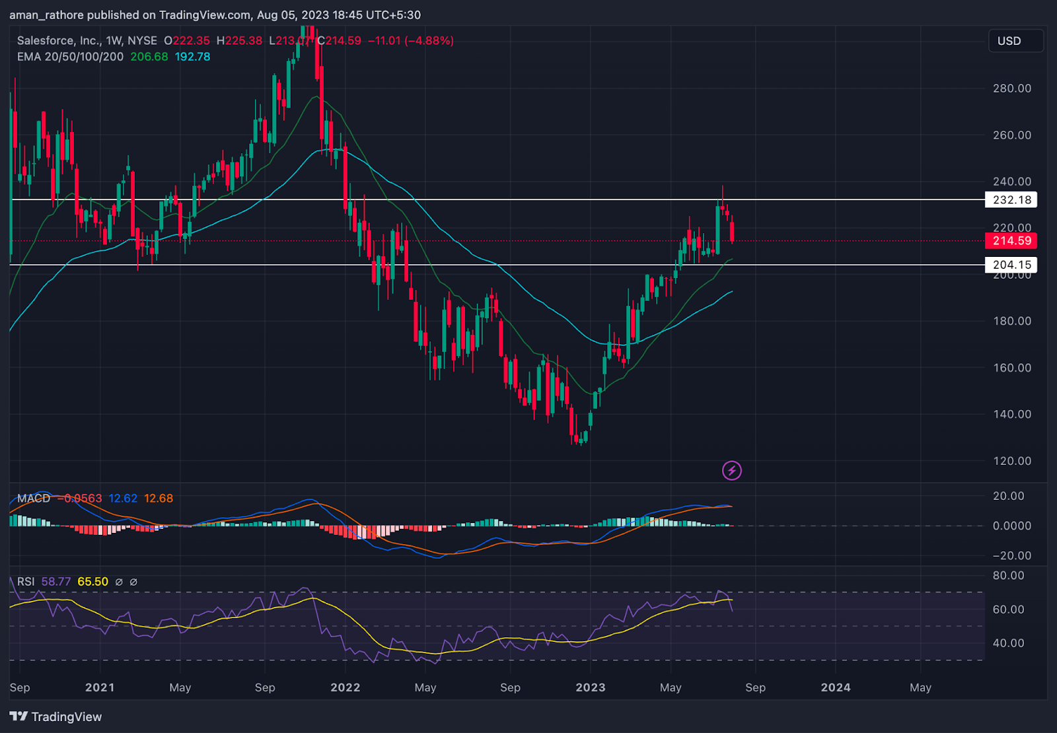This screenshot has width=1057, height=733.
Task: Click the second RSI null-value symbol
Action: (133, 582)
